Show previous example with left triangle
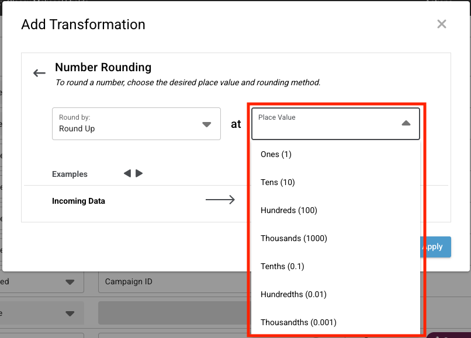This screenshot has height=338, width=471. click(127, 173)
